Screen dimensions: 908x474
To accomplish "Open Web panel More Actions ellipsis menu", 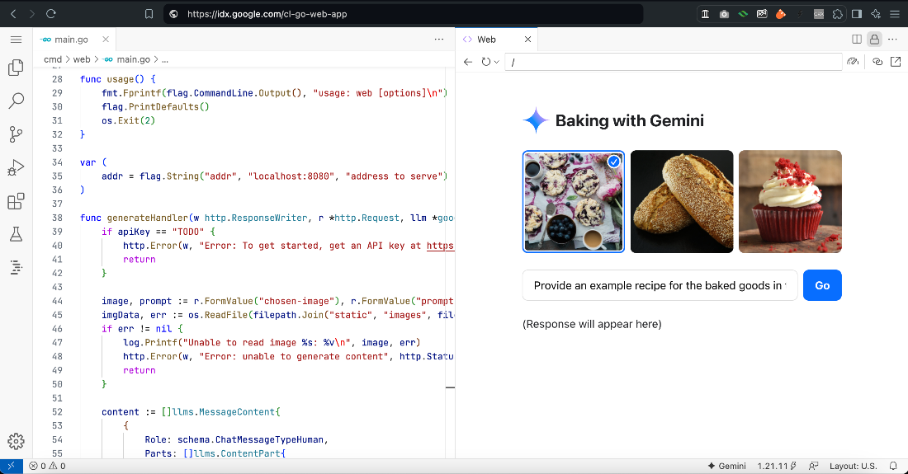I will point(892,40).
